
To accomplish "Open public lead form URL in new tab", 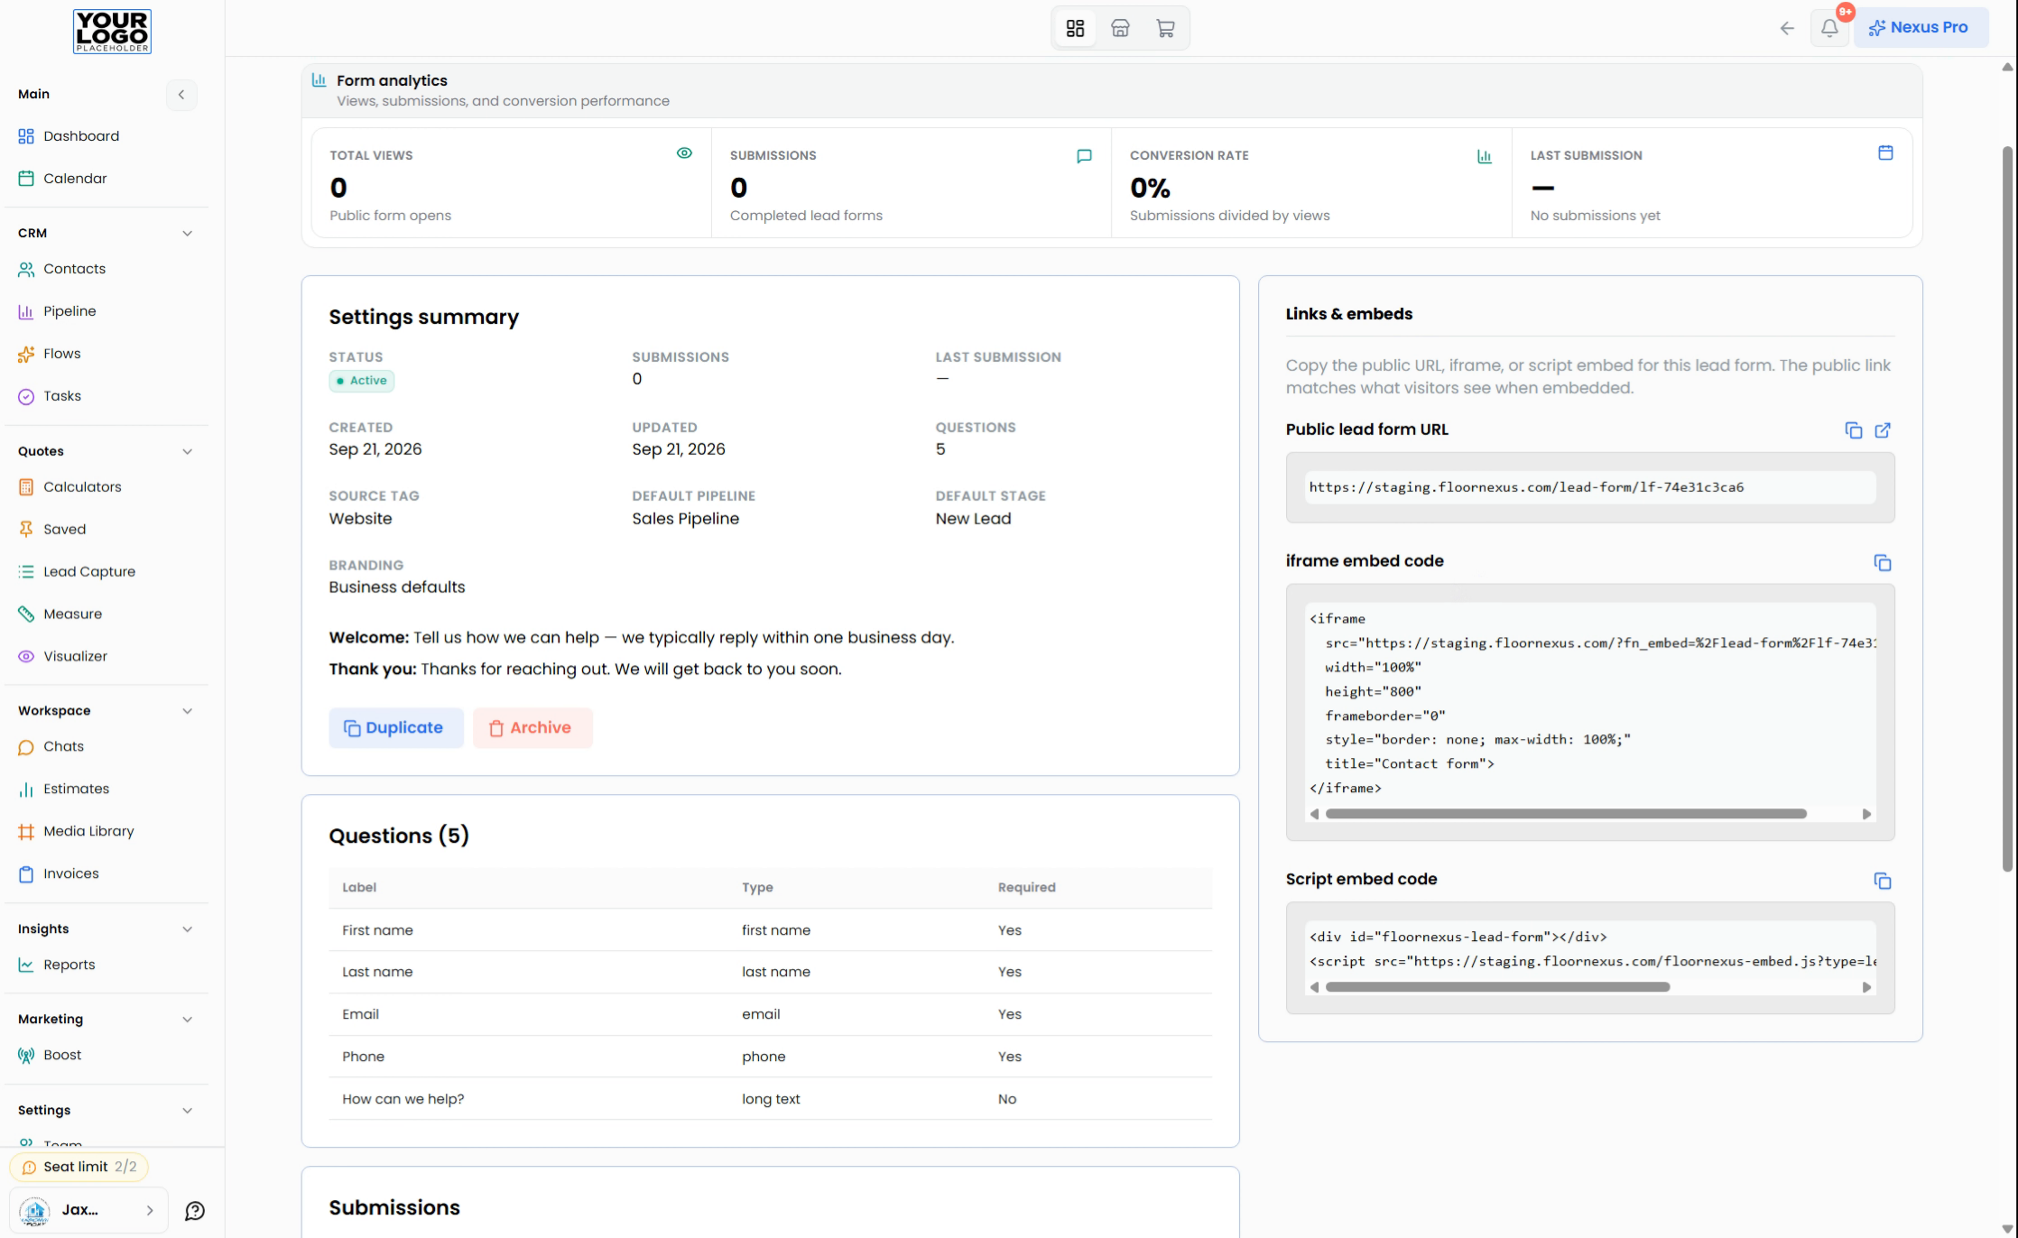I will coord(1883,430).
